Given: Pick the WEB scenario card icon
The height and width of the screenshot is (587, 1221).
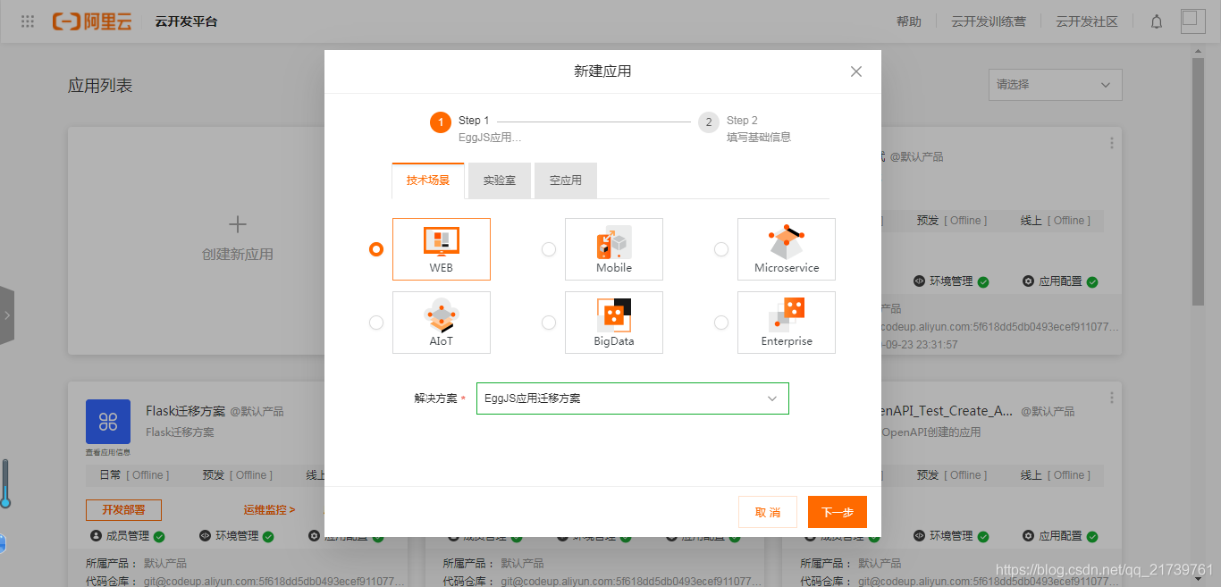Looking at the screenshot, I should (442, 241).
